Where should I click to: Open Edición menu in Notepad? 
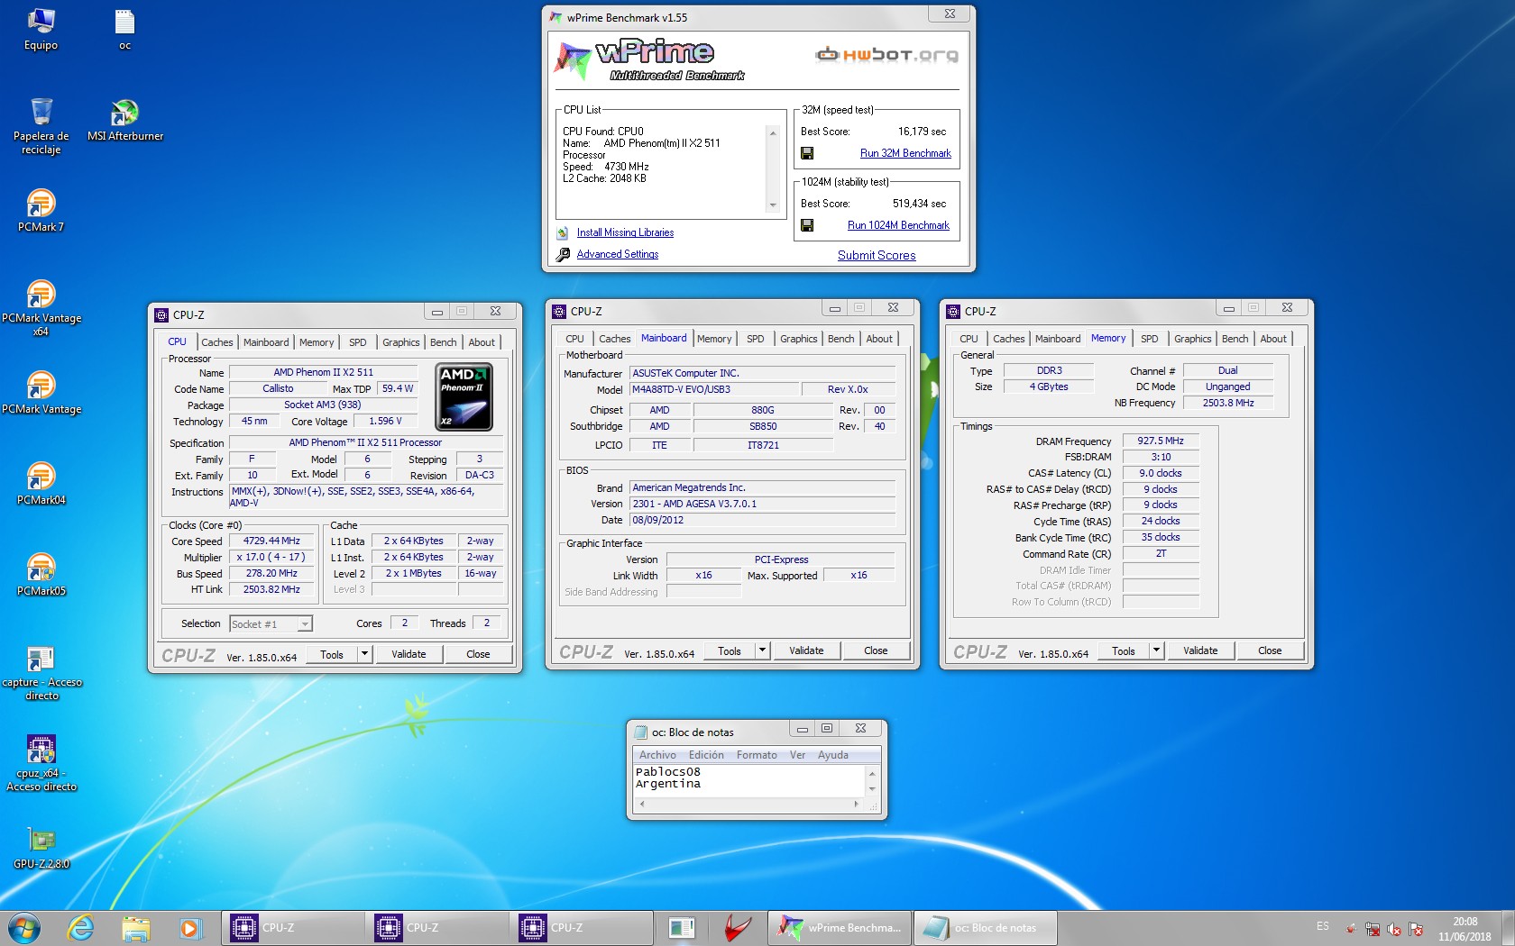[706, 755]
